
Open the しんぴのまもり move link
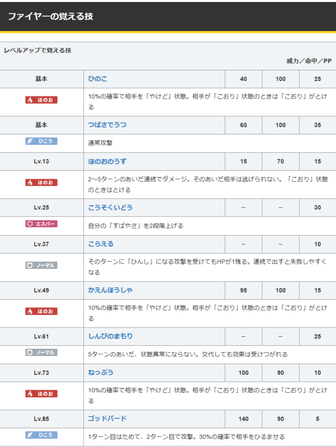pos(110,336)
